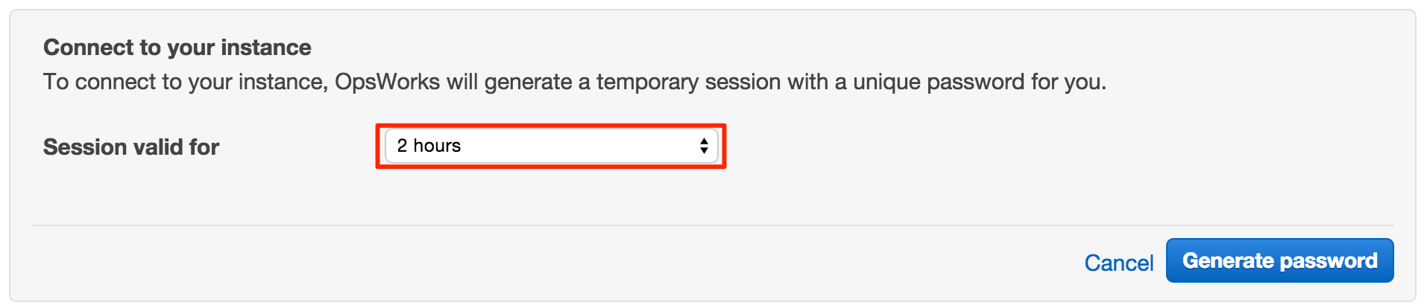Click the phrase "unique password" in the description
Image resolution: width=1424 pixels, height=308 pixels.
coord(939,82)
